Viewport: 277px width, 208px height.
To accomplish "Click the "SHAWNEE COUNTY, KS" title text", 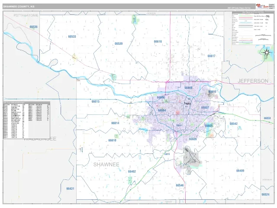I will (x=19, y=6).
